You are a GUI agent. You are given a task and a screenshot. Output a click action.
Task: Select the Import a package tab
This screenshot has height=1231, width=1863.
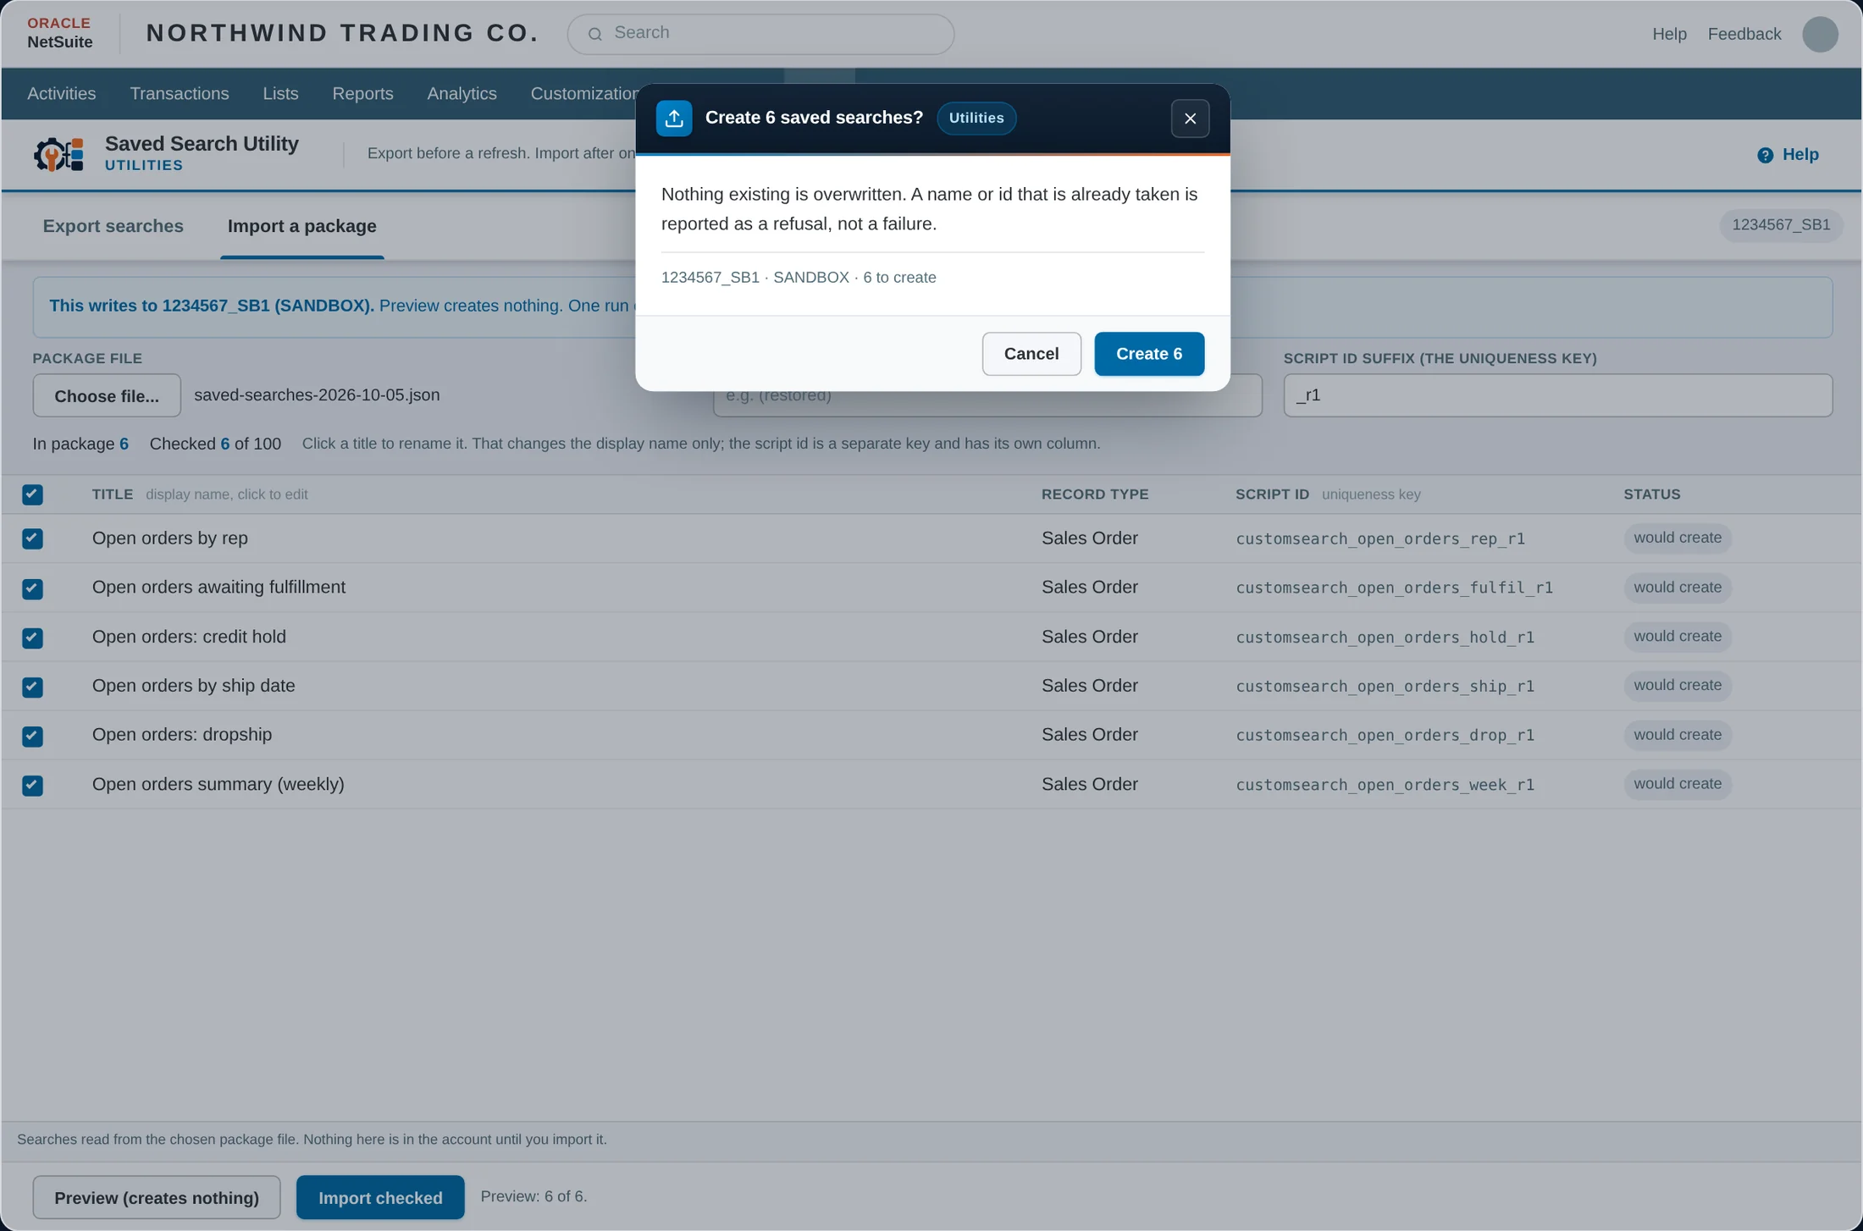coord(302,226)
